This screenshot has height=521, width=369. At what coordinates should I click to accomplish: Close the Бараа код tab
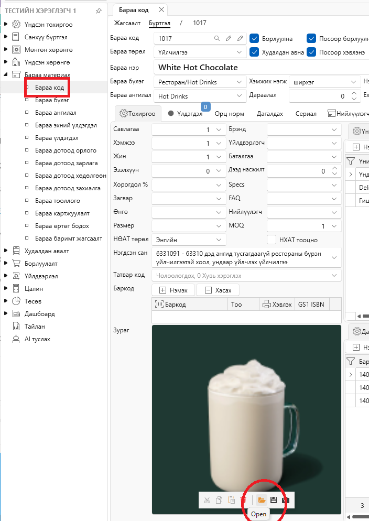coord(161,9)
